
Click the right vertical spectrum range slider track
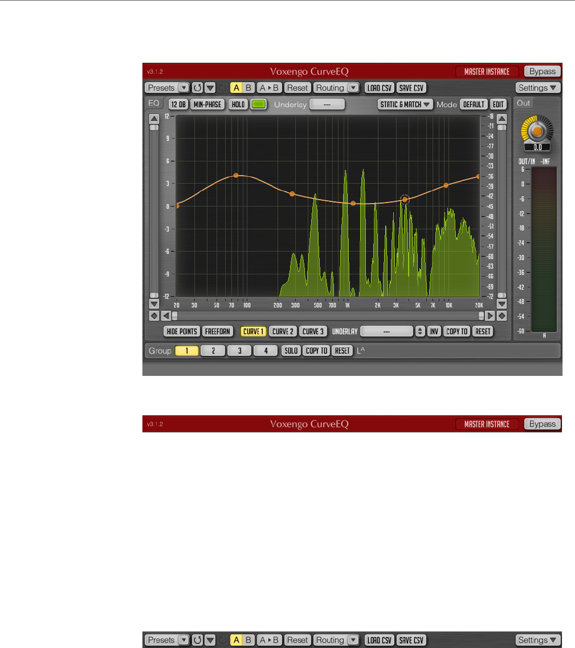click(x=501, y=211)
